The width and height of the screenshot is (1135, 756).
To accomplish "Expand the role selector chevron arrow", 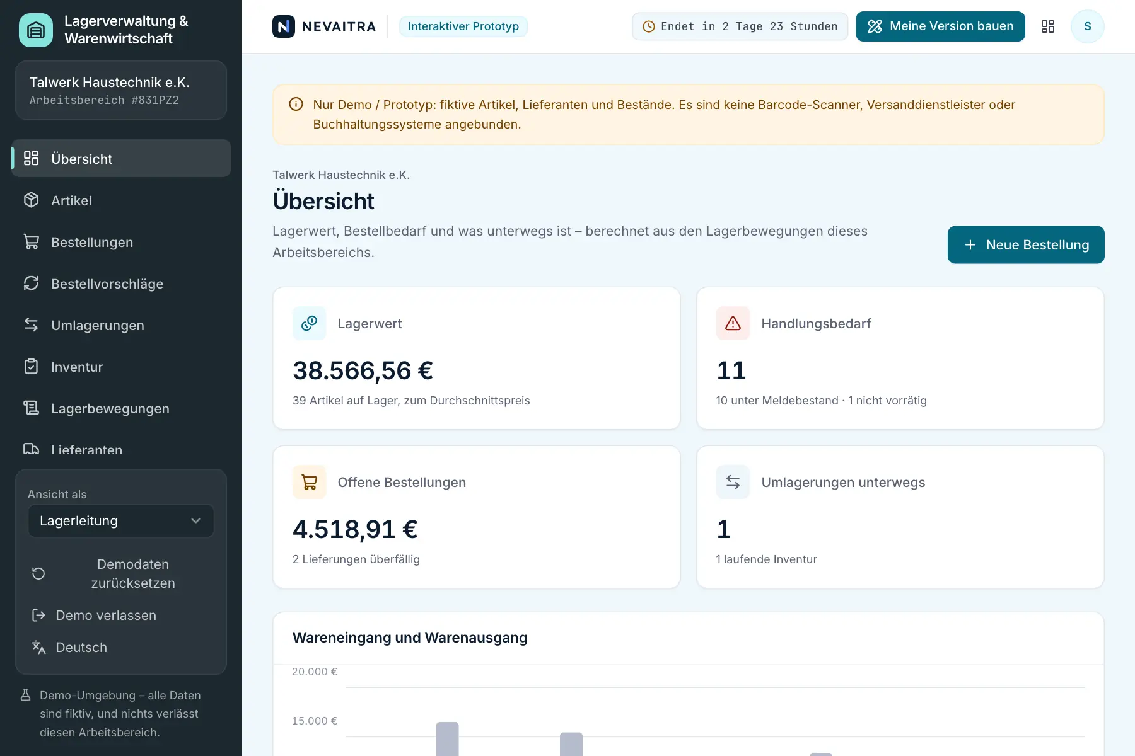I will (195, 521).
